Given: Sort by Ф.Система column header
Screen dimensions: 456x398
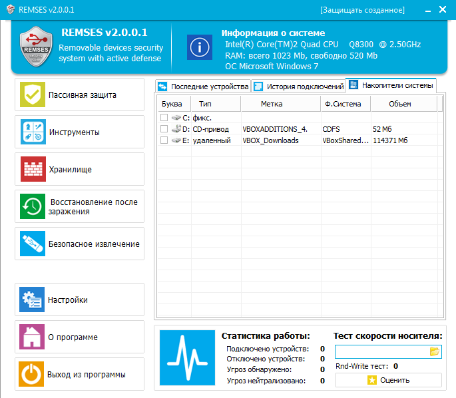Looking at the screenshot, I should [345, 104].
